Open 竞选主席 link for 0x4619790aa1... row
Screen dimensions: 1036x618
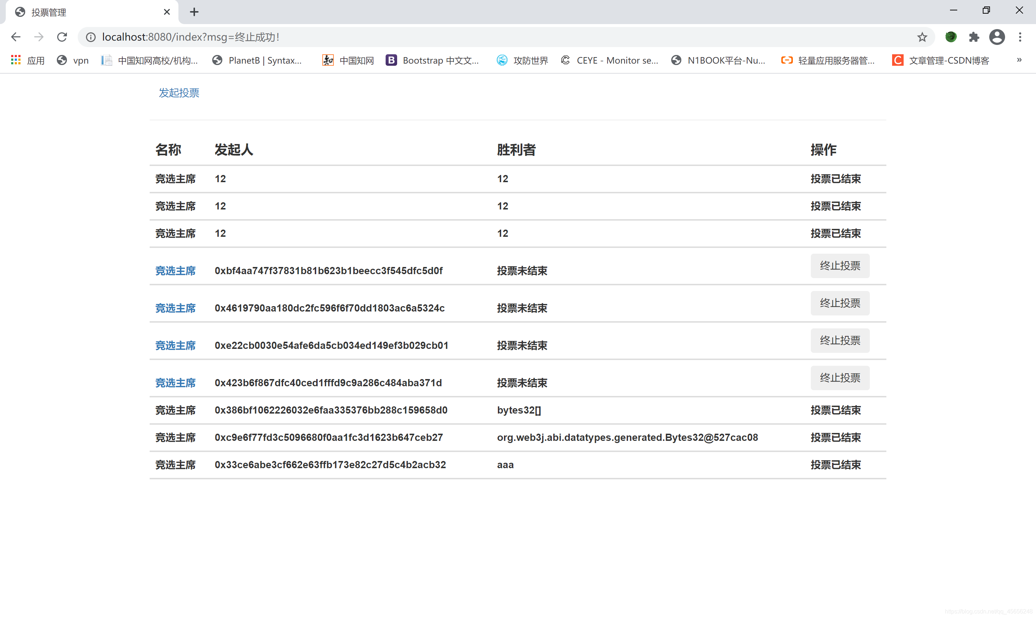[176, 308]
